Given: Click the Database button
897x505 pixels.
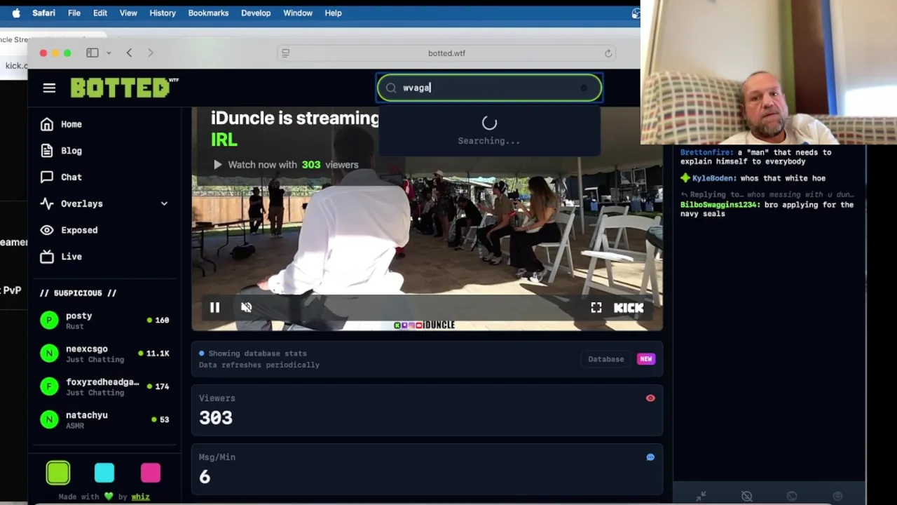Looking at the screenshot, I should tap(605, 359).
